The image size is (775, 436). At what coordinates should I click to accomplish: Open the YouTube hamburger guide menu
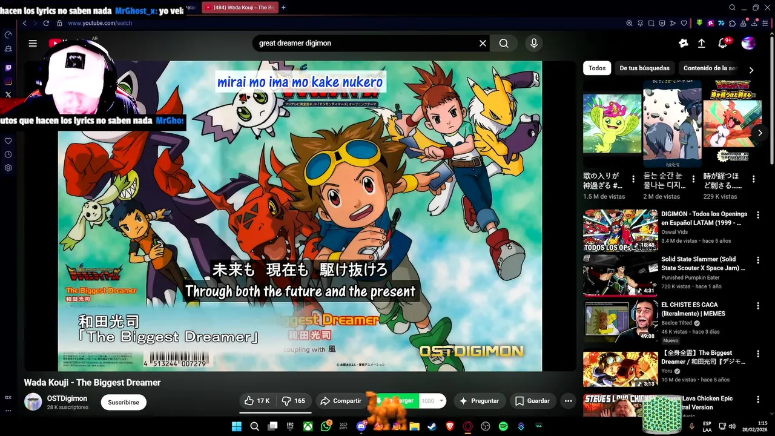click(33, 43)
